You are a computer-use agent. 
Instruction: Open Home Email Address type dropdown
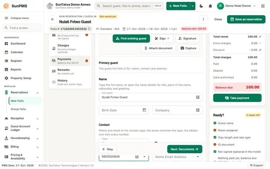pos(198,157)
